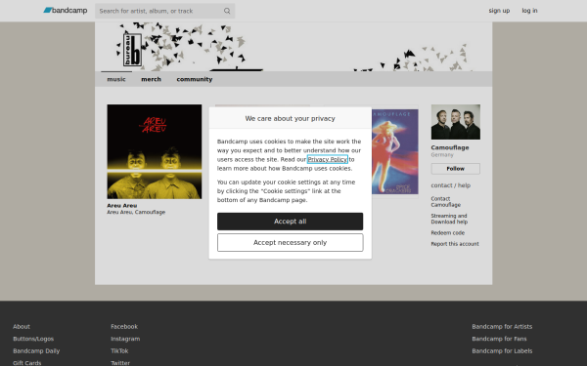This screenshot has height=366, width=587.
Task: Open the Privacy Policy link in dialog
Action: (x=327, y=159)
